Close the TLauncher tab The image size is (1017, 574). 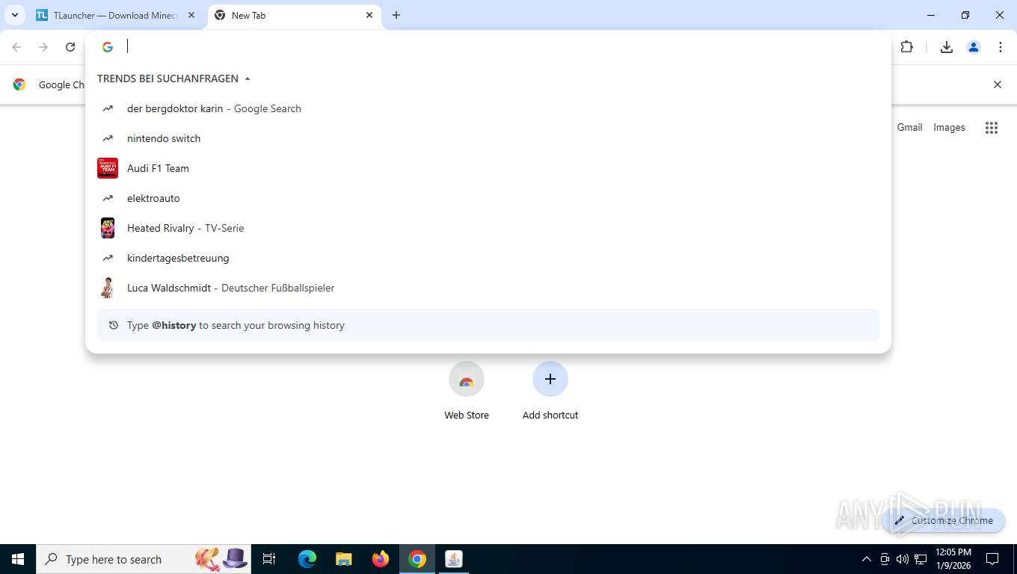191,15
